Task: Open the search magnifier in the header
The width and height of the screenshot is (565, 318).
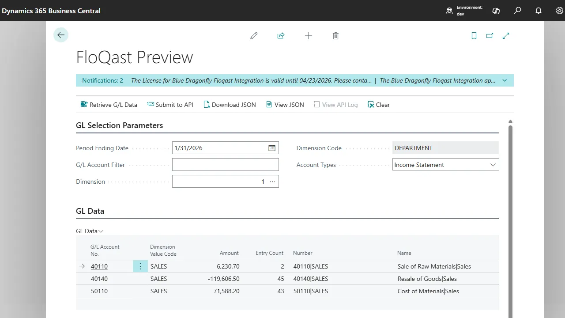Action: tap(517, 11)
